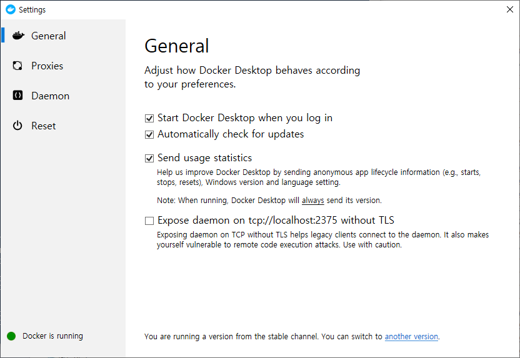Screen dimensions: 520x358
Task: Follow the 'another version' link
Action: coord(411,337)
